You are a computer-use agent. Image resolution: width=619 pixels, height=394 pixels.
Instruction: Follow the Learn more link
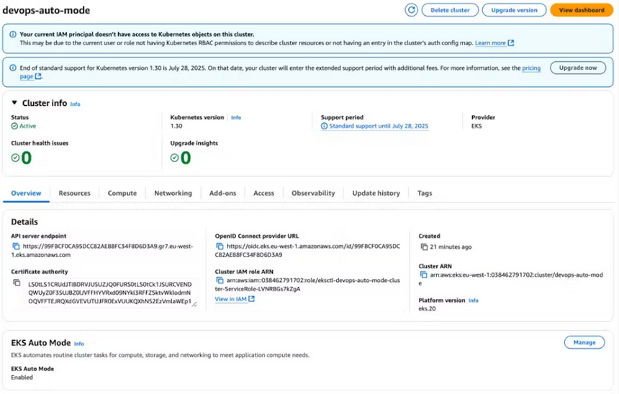click(x=490, y=42)
